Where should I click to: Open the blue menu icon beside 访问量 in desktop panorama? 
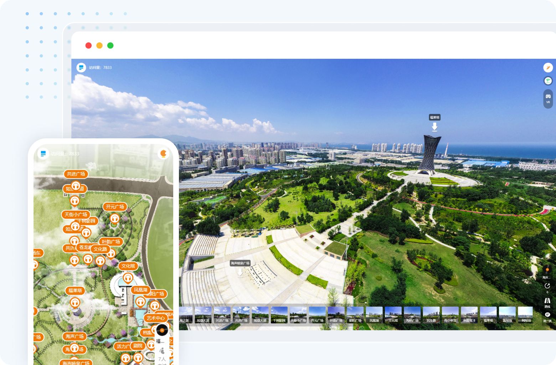pos(81,67)
